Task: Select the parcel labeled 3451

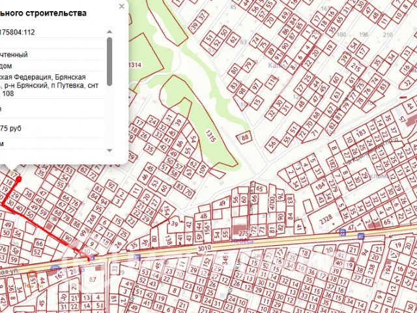Action: tap(226, 259)
